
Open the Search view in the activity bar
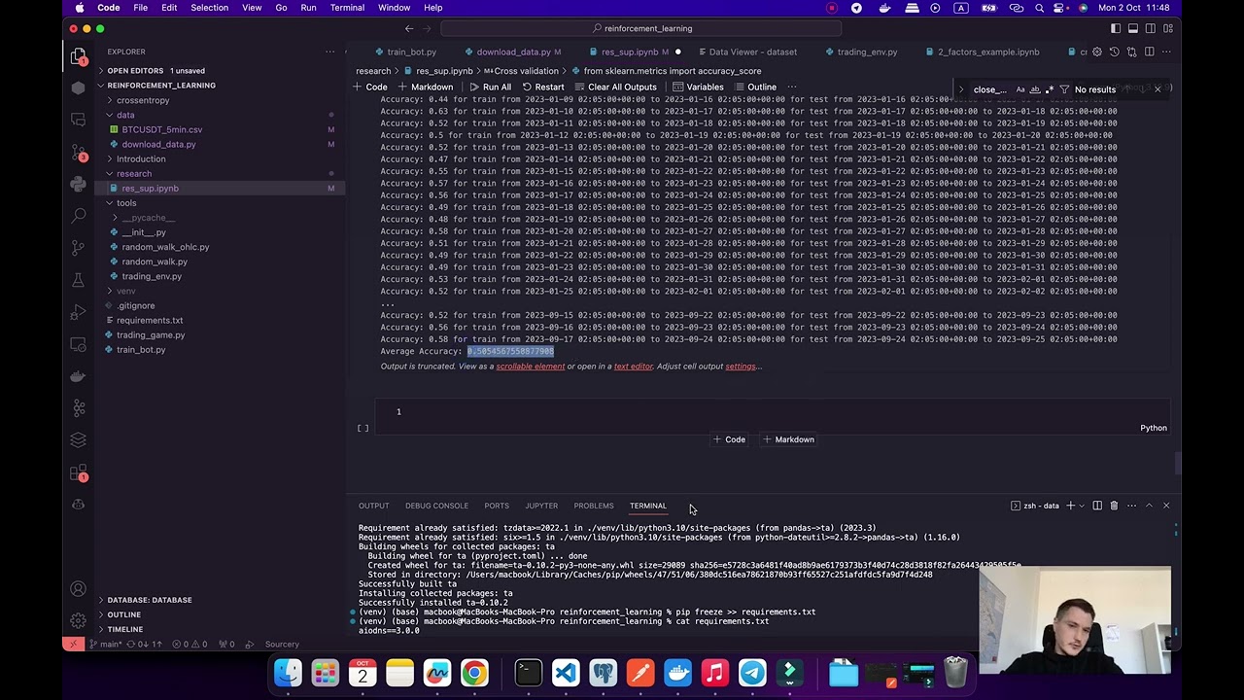coord(79,216)
